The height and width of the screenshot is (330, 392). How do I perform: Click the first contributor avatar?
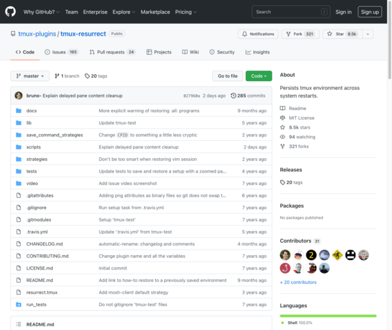point(285,255)
